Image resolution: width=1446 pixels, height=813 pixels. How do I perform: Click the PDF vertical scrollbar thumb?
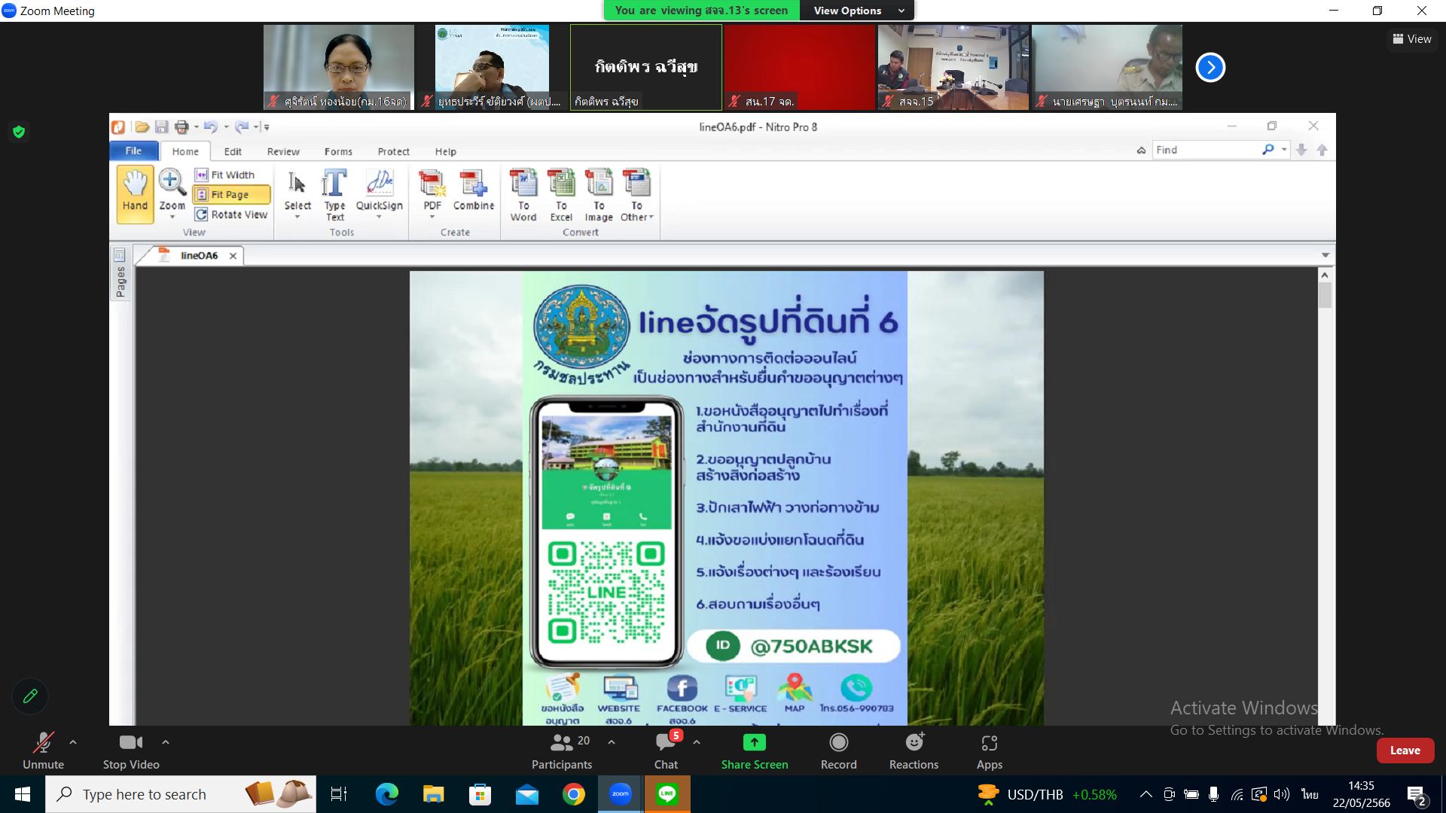tap(1325, 295)
